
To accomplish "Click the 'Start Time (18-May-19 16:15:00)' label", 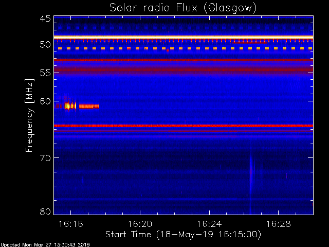I will click(x=183, y=234).
